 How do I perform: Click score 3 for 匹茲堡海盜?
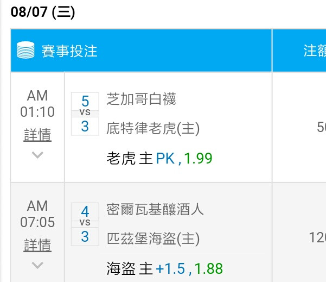pyautogui.click(x=85, y=236)
